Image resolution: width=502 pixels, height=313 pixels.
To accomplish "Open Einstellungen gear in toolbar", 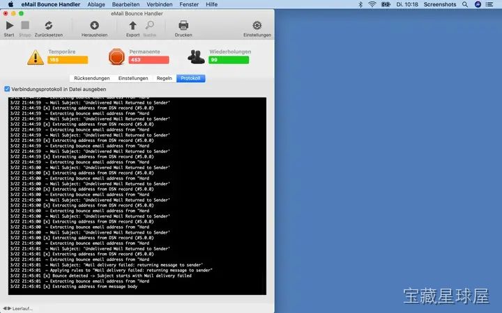I will [257, 25].
